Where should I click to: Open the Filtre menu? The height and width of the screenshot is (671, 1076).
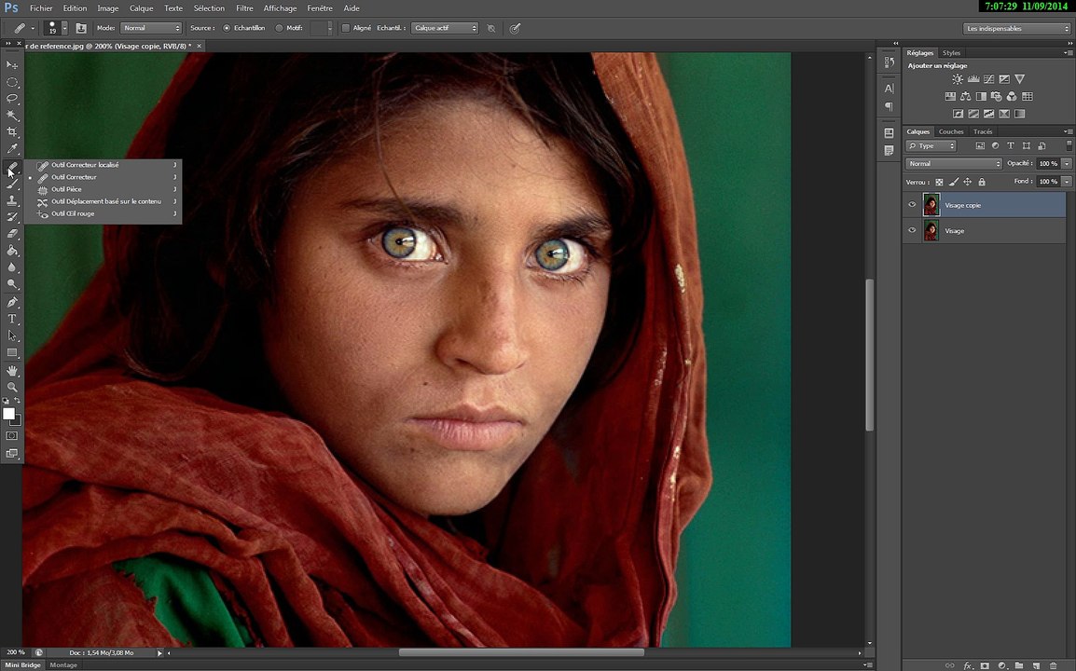click(x=244, y=8)
